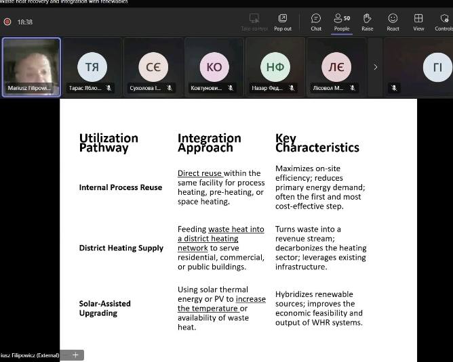Click the Take control button
This screenshot has width=453, height=362.
click(254, 22)
